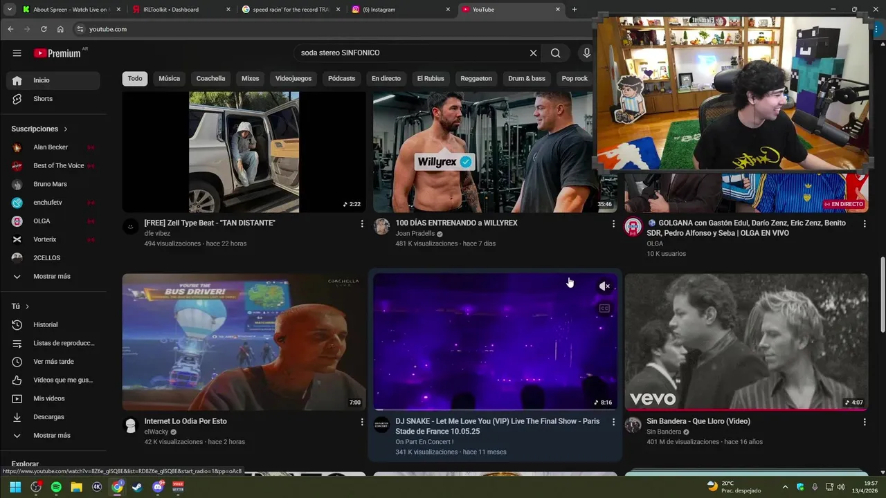Open enchufetv subscription
Image resolution: width=886 pixels, height=498 pixels.
tap(53, 203)
